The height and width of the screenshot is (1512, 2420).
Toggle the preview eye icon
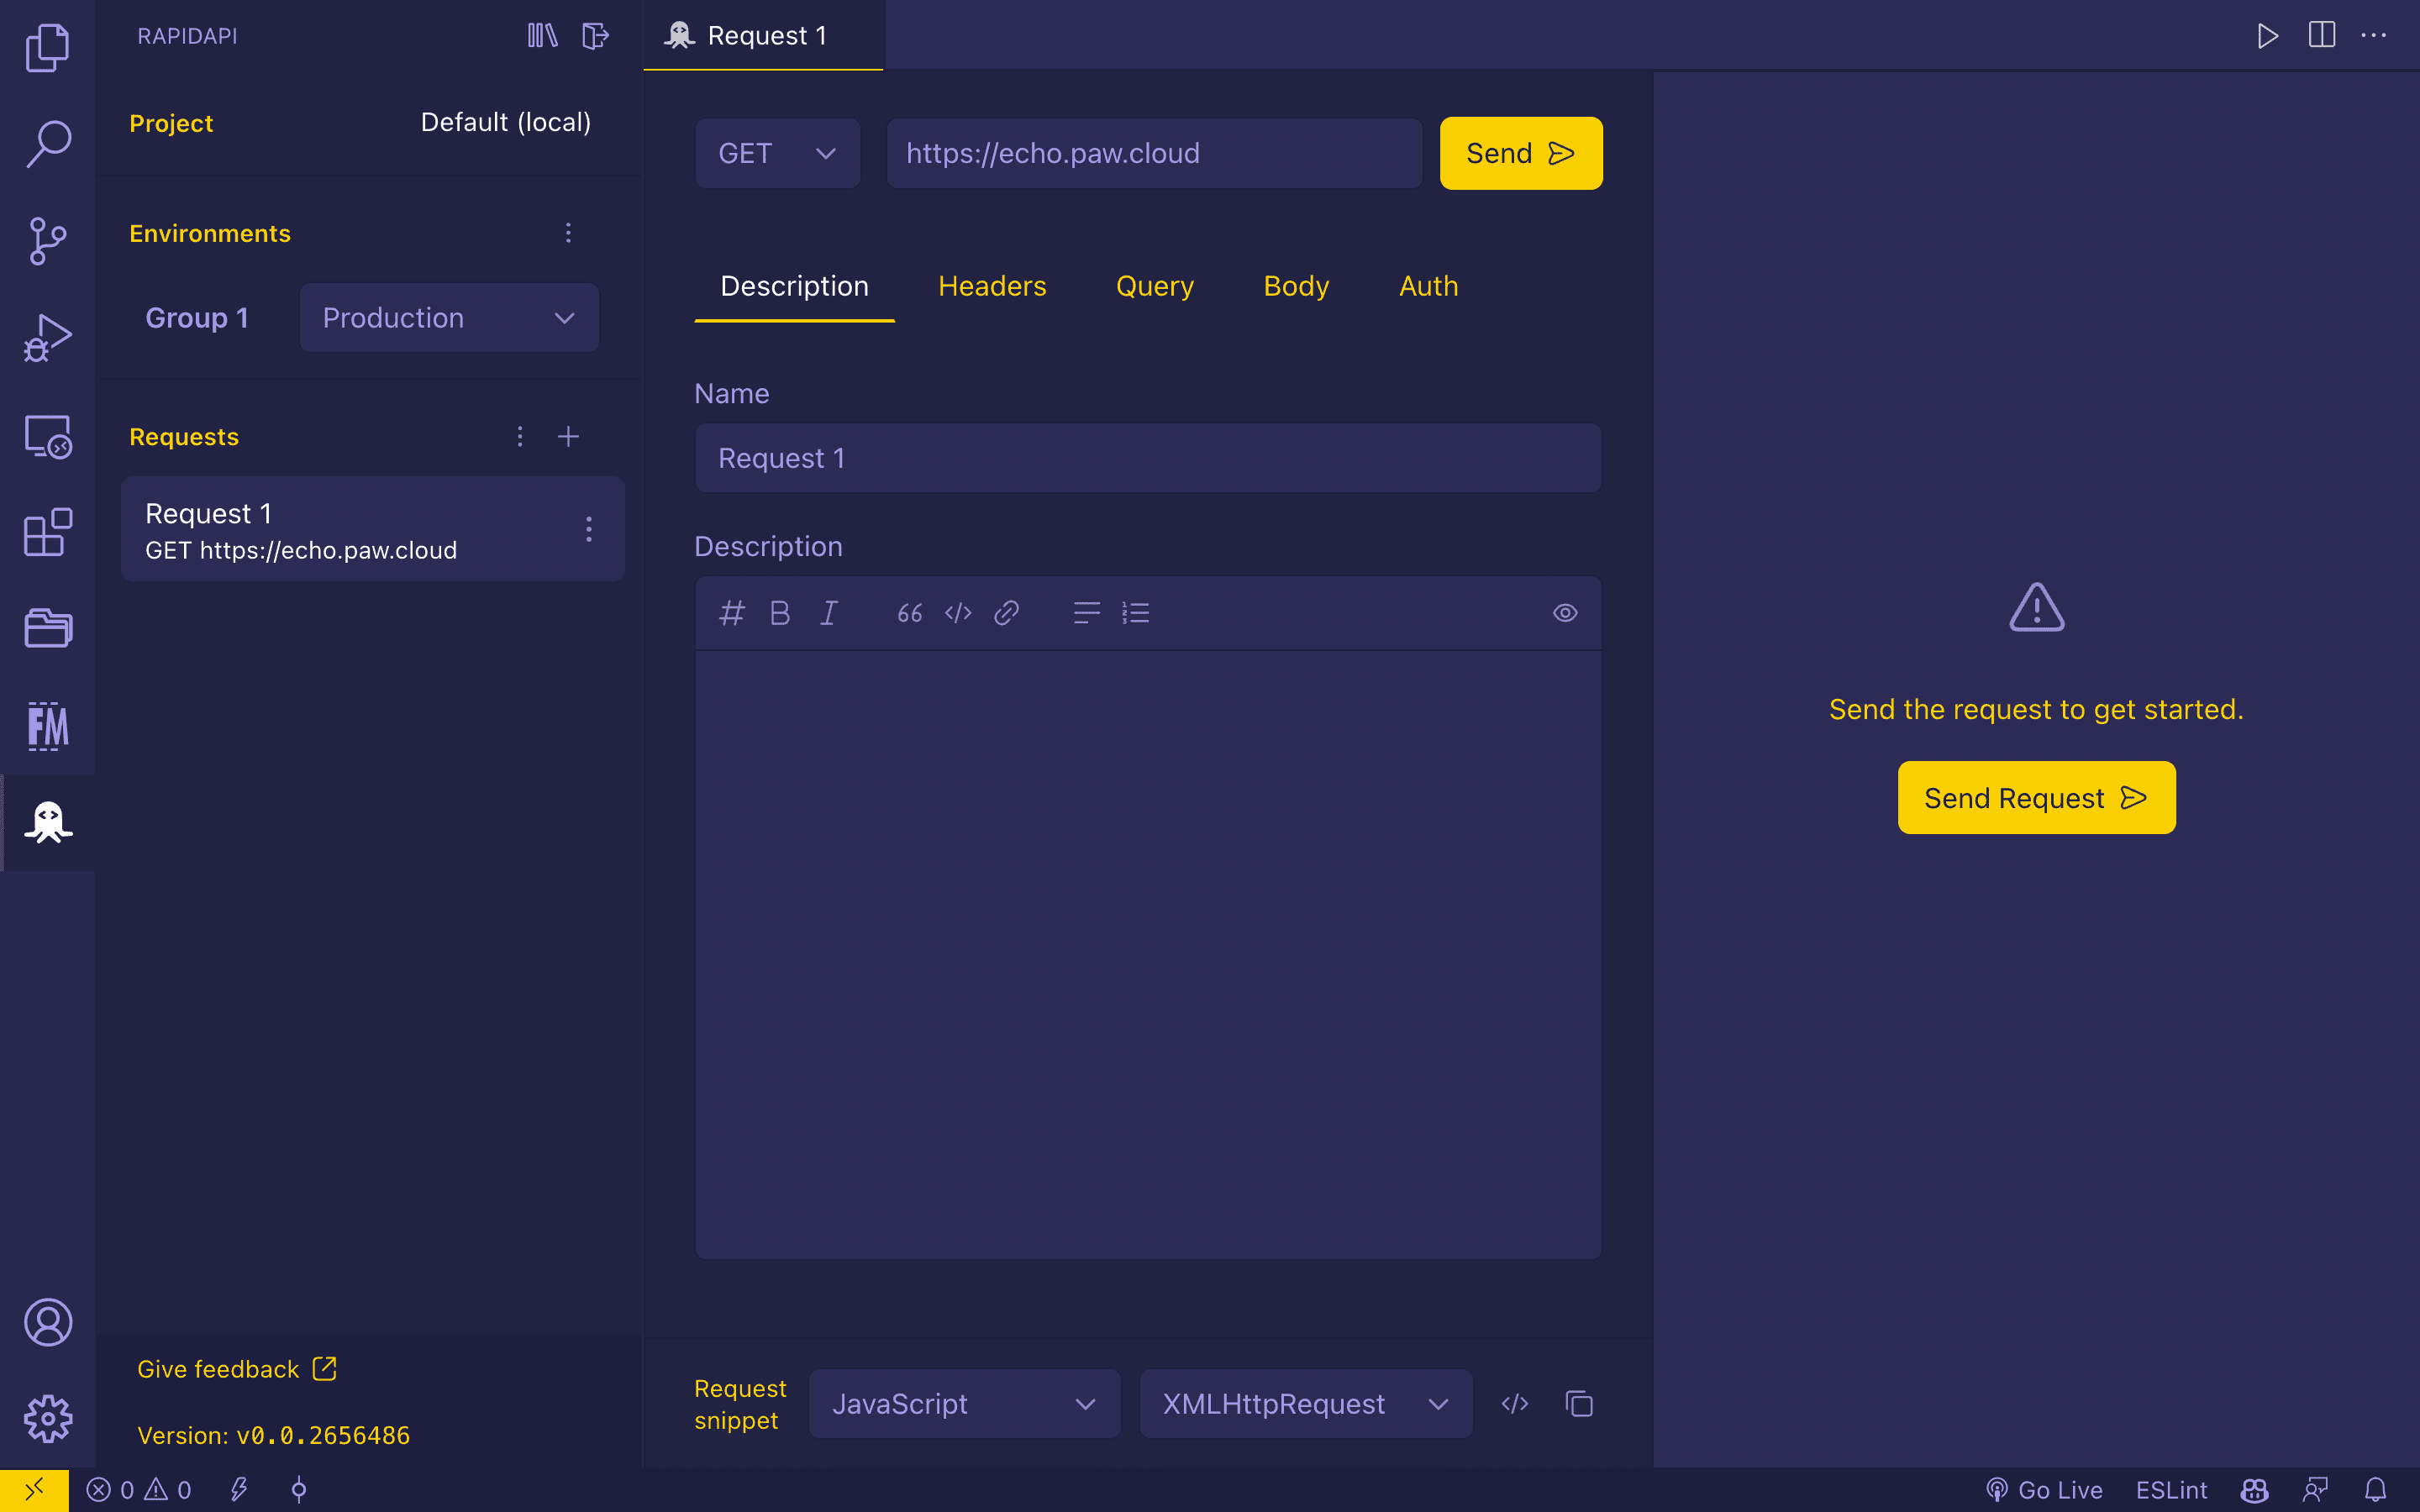tap(1563, 613)
